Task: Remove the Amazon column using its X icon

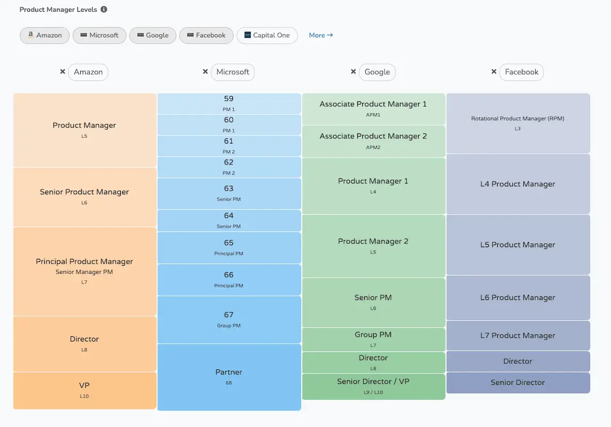Action: click(62, 71)
